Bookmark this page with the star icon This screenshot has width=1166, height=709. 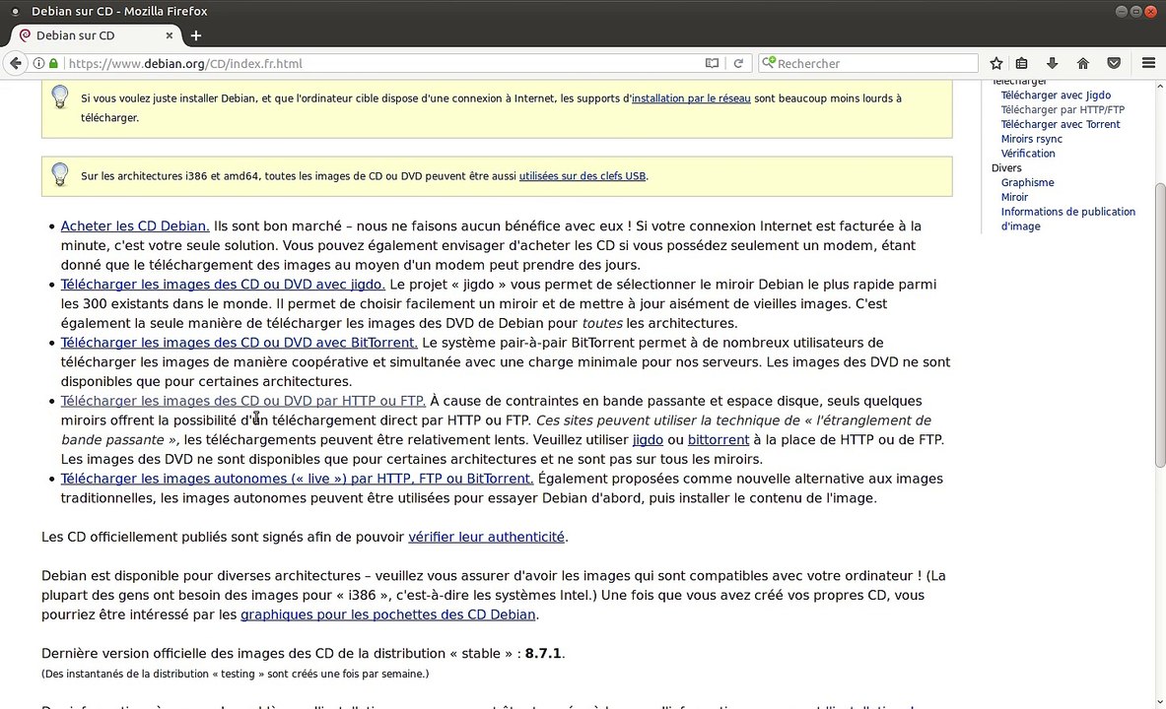pyautogui.click(x=996, y=63)
